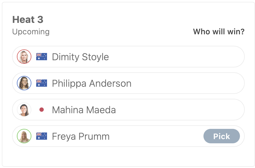This screenshot has height=168, width=255.
Task: Select the Mahina Maeda name text
Action: coord(84,110)
